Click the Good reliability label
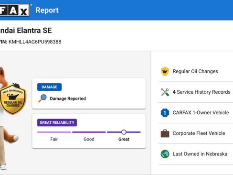The image size is (233, 175). click(89, 139)
